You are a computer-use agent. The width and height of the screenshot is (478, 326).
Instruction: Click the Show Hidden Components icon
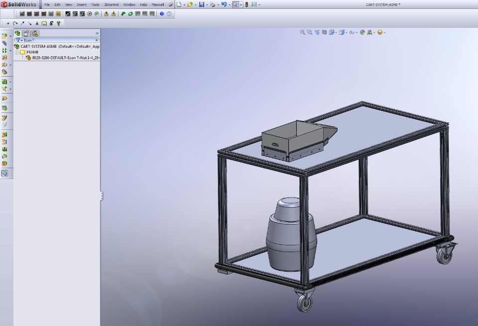[x=4, y=72]
